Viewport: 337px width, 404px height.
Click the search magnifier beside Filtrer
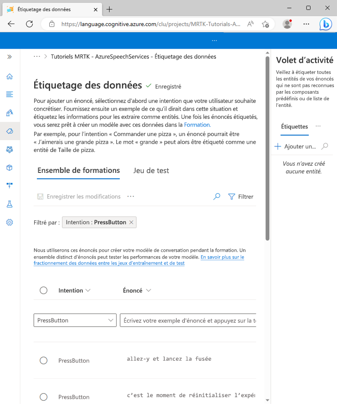(217, 197)
